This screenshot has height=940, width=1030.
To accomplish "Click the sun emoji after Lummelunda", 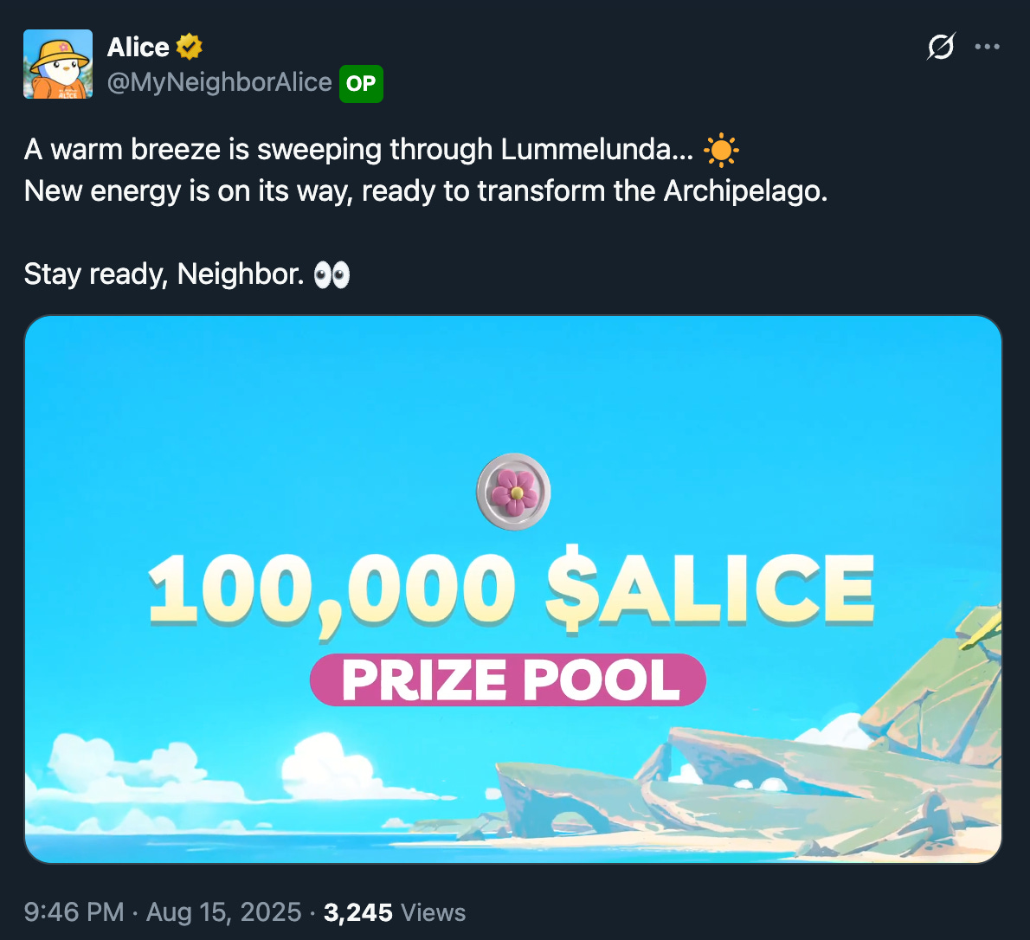I will click(721, 151).
